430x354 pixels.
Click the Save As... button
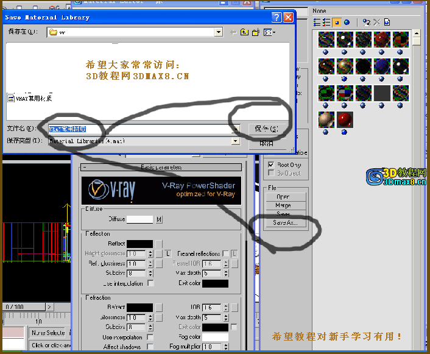click(286, 222)
